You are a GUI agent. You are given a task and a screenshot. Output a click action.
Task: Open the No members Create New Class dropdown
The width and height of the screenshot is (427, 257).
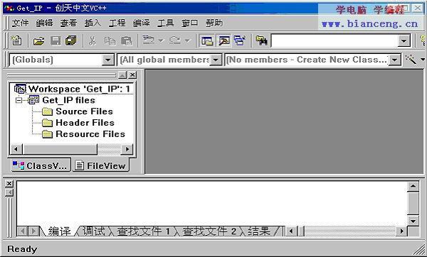coord(394,60)
